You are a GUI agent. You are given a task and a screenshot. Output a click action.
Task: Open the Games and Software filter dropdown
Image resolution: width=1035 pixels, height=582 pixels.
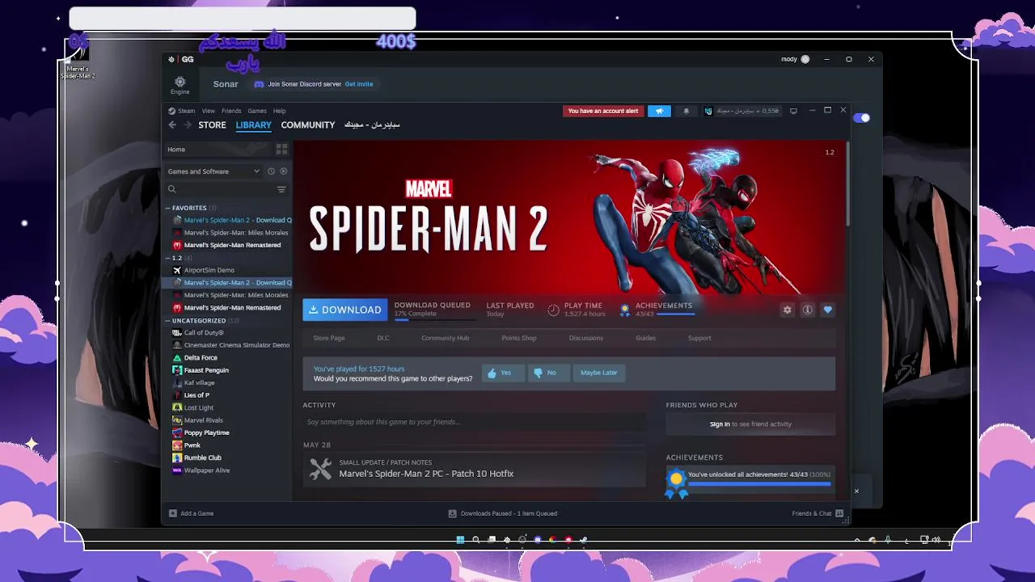pyautogui.click(x=213, y=171)
